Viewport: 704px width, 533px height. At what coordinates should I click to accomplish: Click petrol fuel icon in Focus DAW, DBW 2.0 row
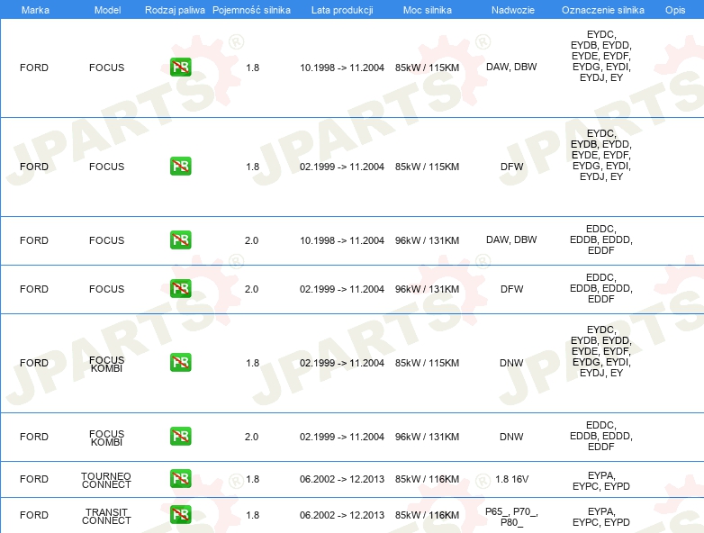(180, 239)
